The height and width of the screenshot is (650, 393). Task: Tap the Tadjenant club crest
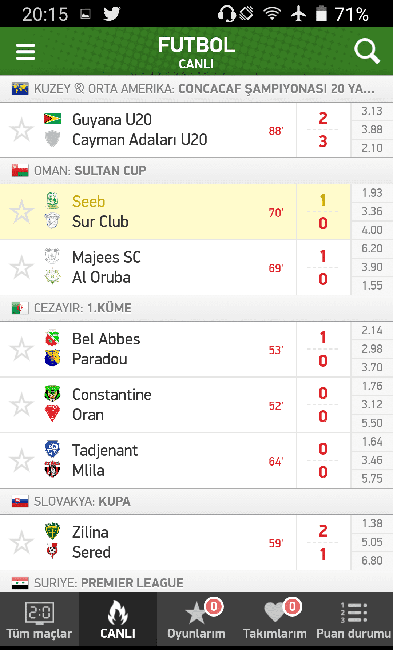click(x=52, y=449)
